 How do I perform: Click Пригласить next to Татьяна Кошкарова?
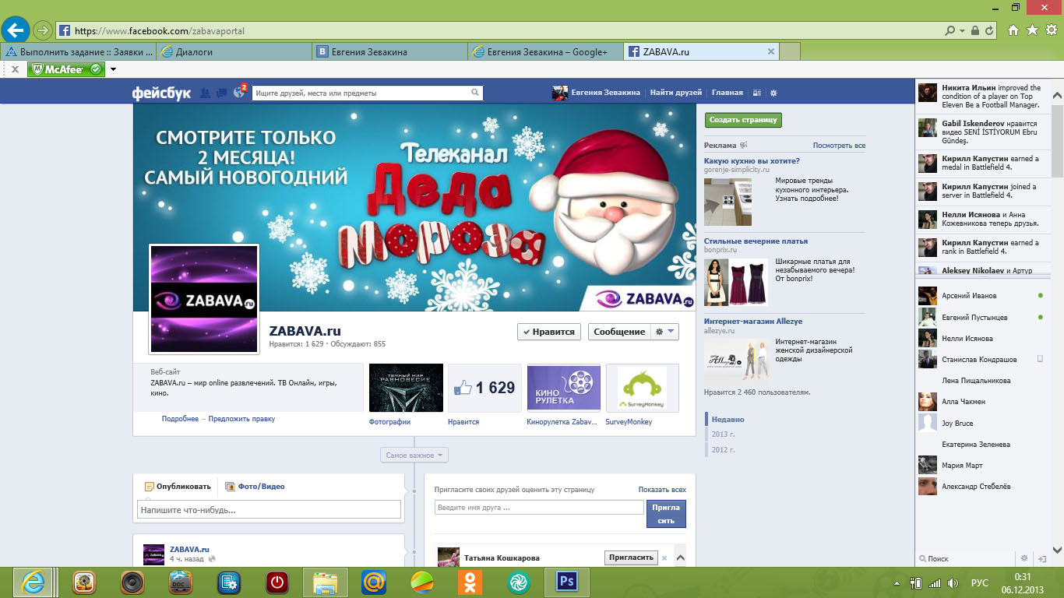[x=630, y=558]
